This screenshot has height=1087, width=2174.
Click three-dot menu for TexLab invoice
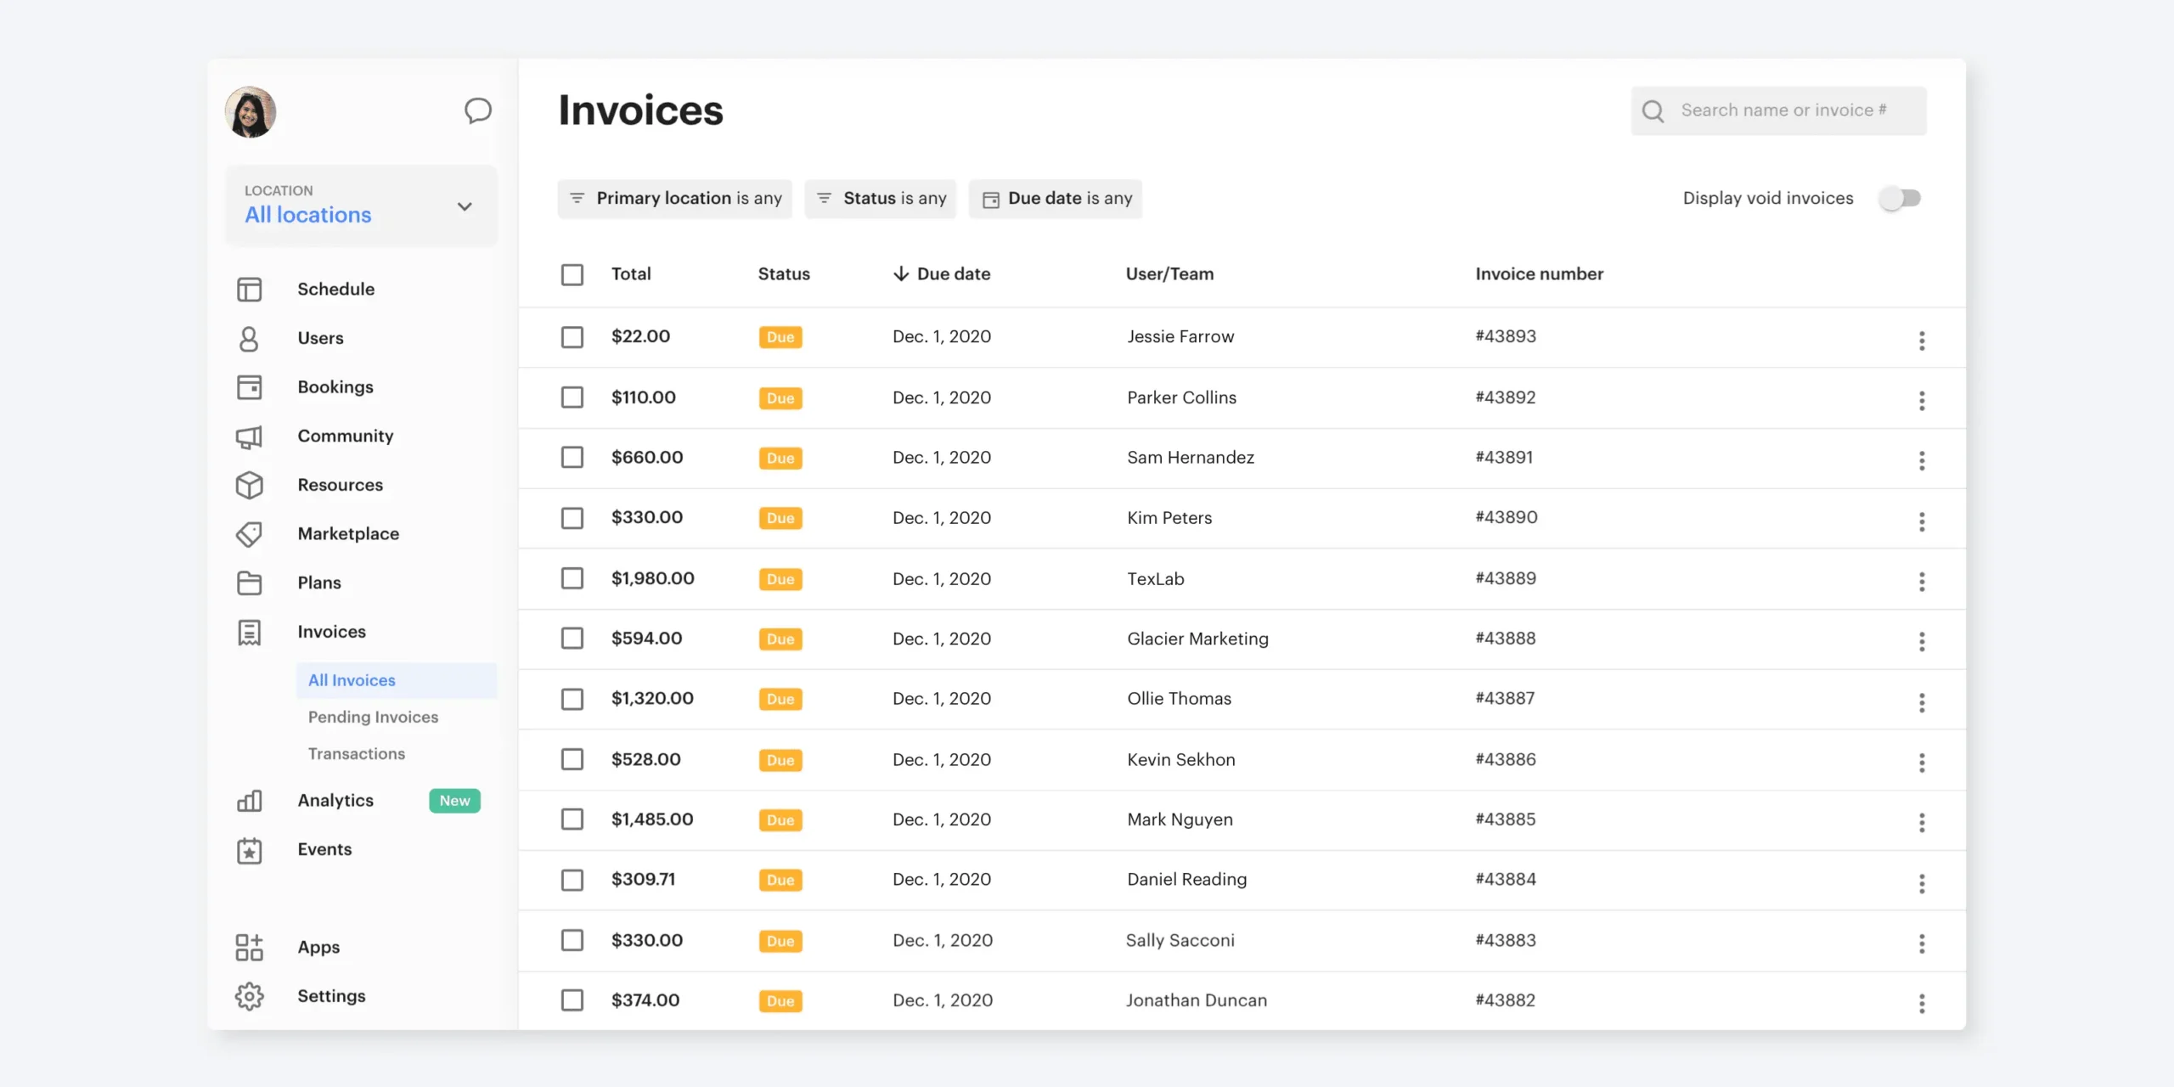pyautogui.click(x=1919, y=578)
